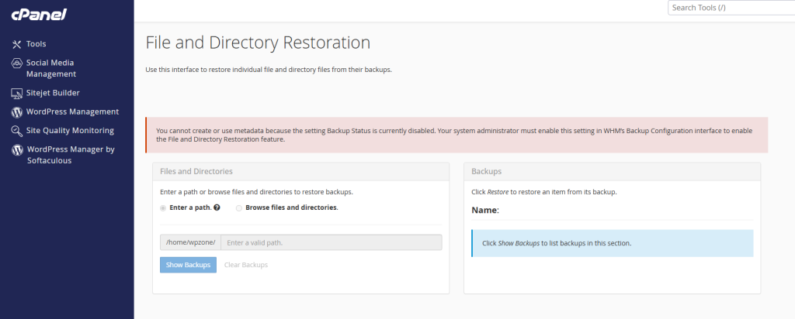Select Browse files and directories radio button

[x=239, y=208]
